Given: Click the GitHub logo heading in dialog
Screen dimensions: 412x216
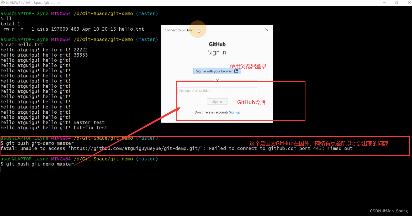Looking at the screenshot, I should [x=217, y=44].
